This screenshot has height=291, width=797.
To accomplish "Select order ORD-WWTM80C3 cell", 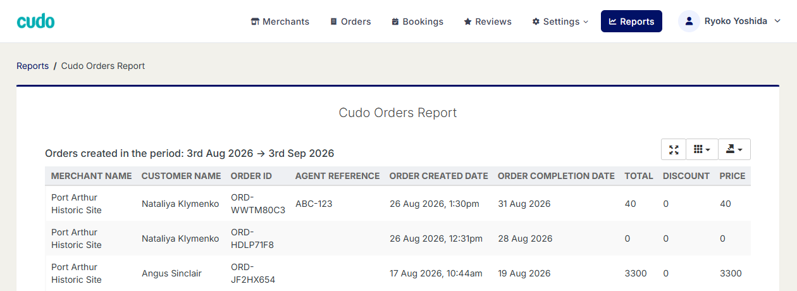I will click(258, 204).
